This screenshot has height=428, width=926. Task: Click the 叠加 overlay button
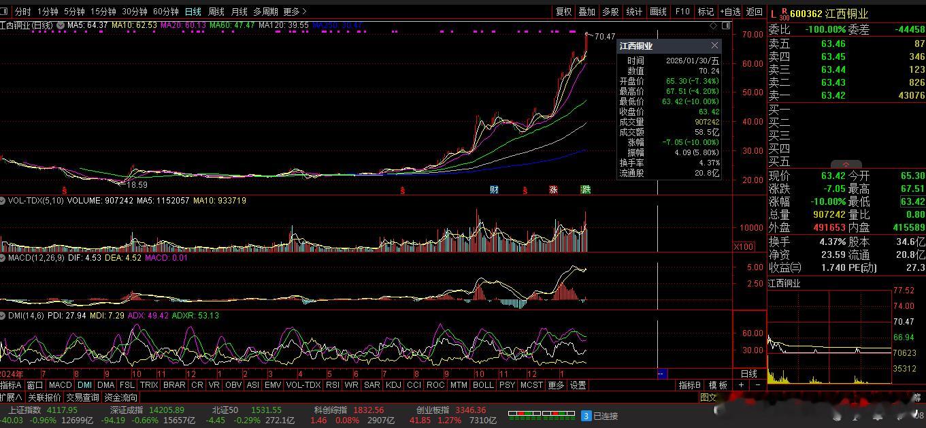(x=586, y=12)
